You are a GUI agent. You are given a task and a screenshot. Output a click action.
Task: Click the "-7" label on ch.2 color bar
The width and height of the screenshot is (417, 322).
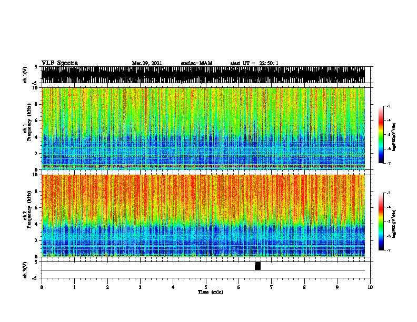[389, 250]
